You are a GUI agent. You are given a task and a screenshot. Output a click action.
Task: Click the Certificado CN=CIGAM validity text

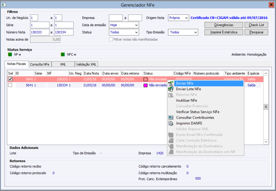point(229,18)
